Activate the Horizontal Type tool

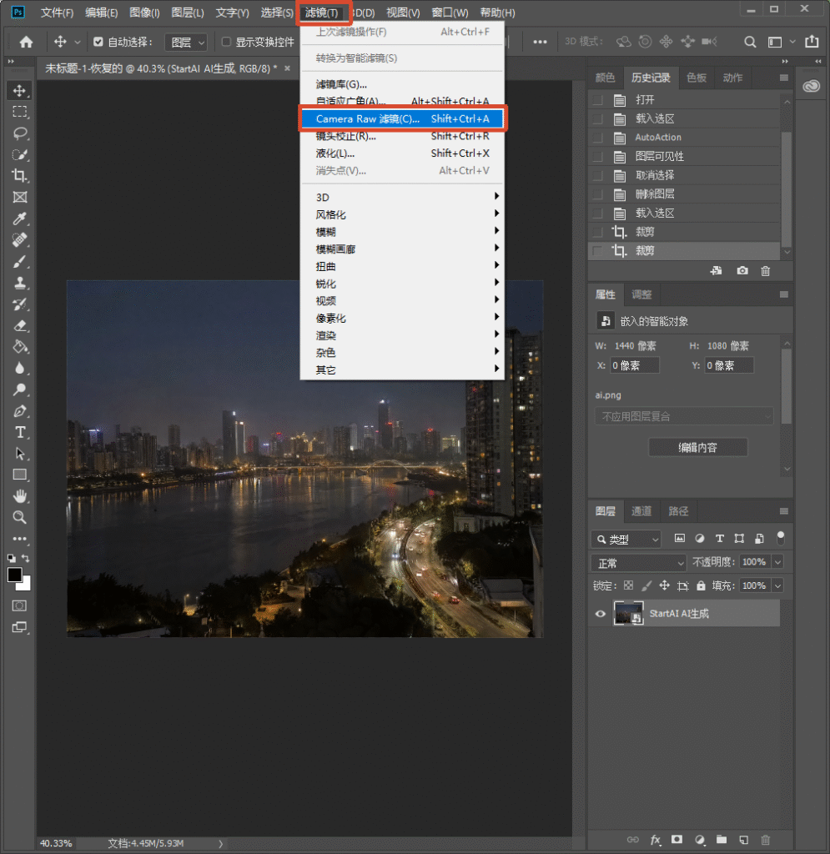pos(20,433)
